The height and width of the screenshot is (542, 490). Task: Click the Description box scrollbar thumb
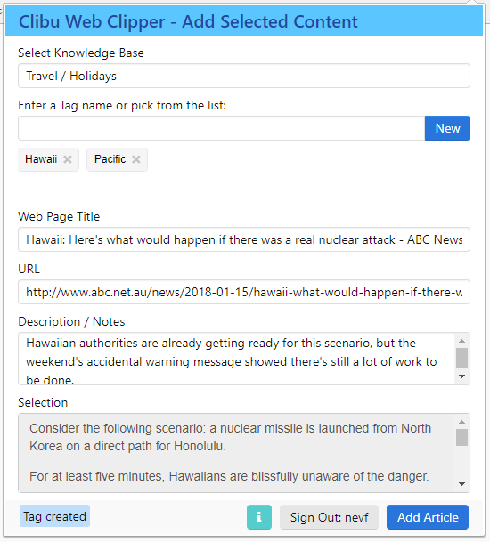[x=461, y=358]
